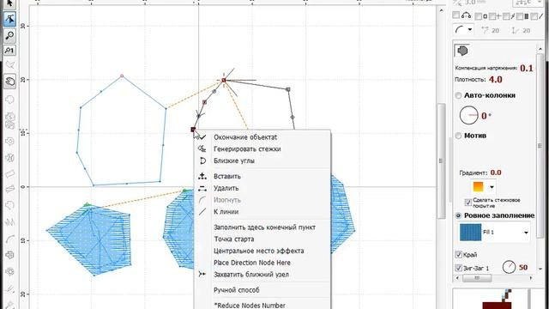Choose Центральное место эффекта entry
This screenshot has width=549, height=309.
point(258,251)
